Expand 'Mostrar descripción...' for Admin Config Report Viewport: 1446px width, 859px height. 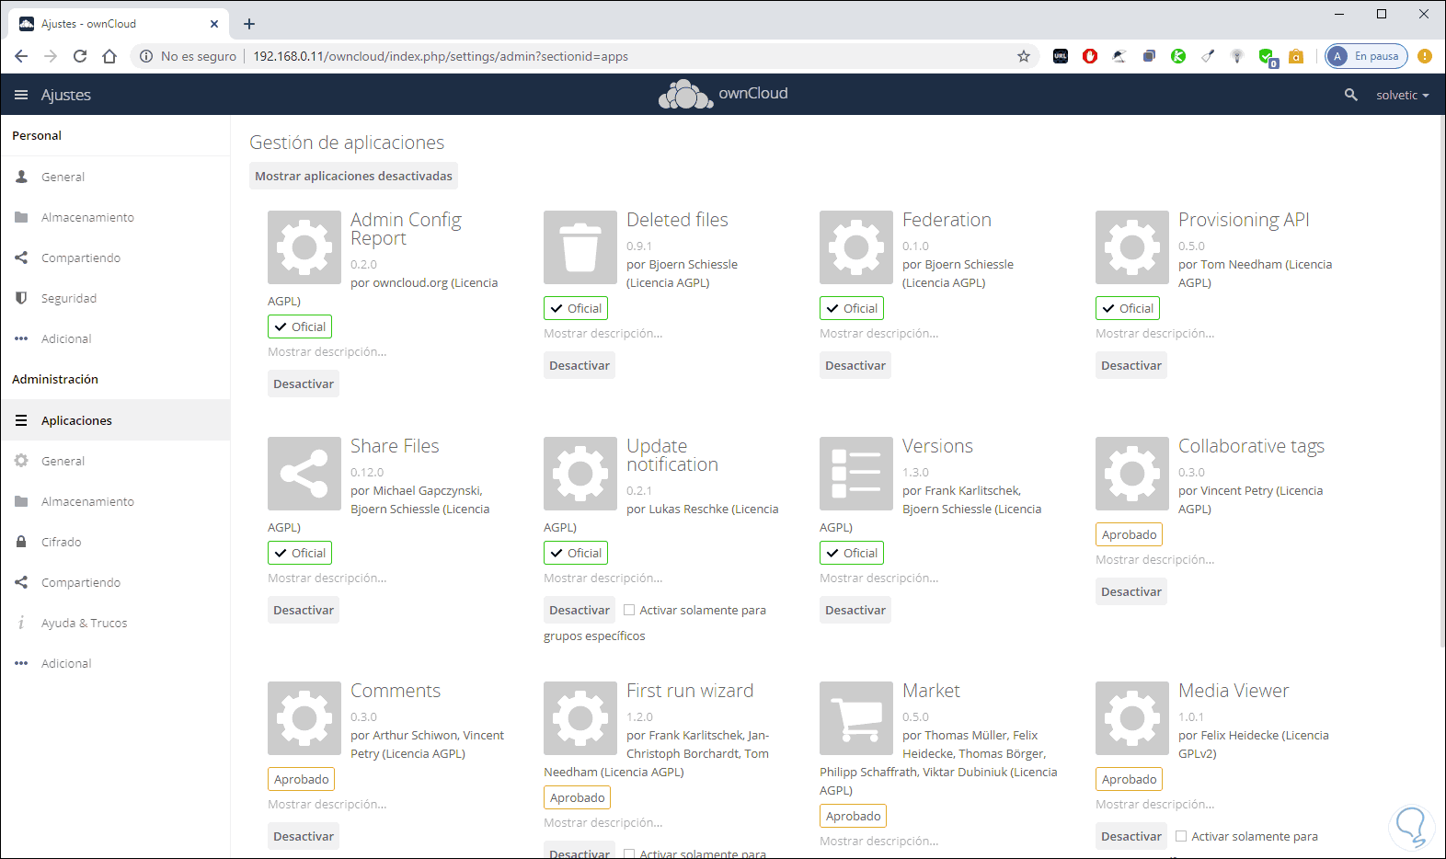(327, 351)
